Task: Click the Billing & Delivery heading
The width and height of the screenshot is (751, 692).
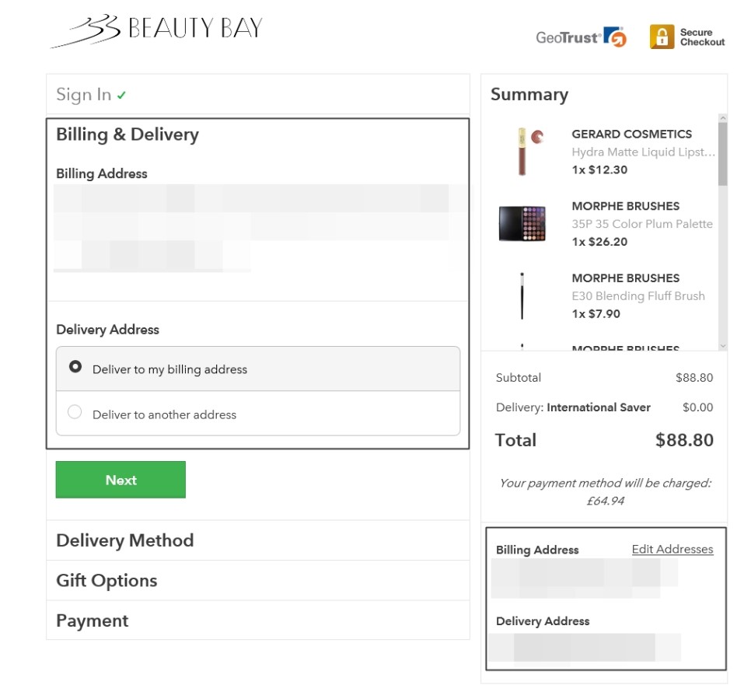Action: pyautogui.click(x=127, y=135)
